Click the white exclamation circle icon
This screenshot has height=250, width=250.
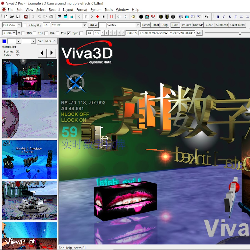tap(173, 17)
